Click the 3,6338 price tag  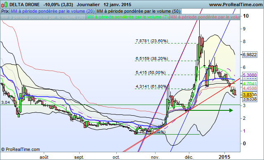pos(250,99)
